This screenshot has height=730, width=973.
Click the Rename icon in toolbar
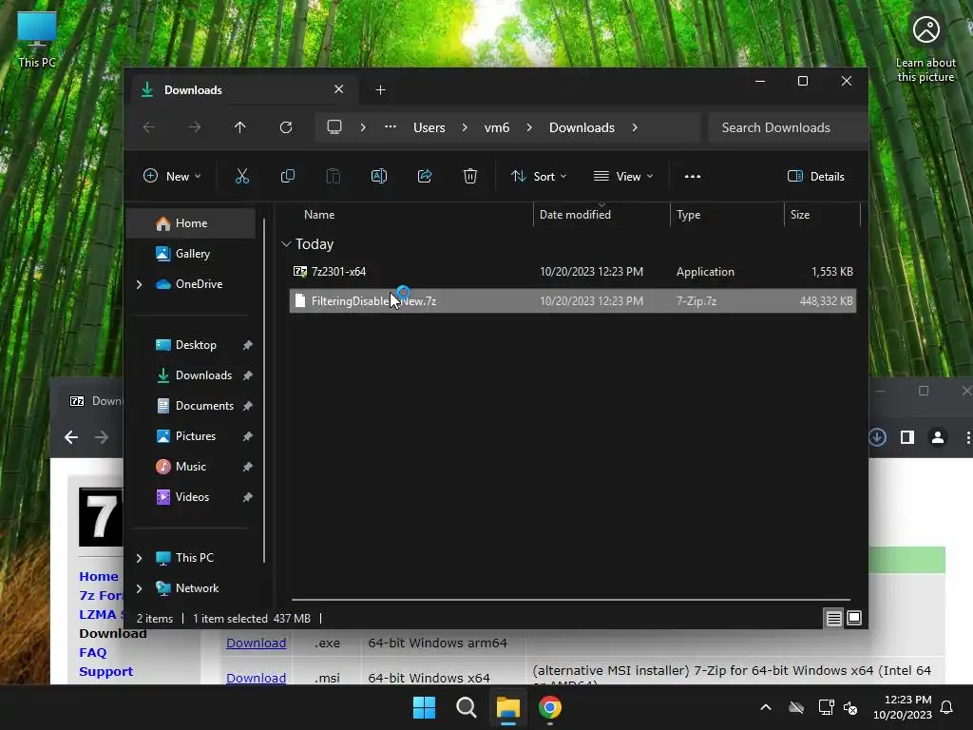[x=378, y=176]
